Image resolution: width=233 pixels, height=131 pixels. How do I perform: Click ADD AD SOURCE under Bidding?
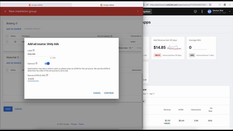[x=14, y=29]
